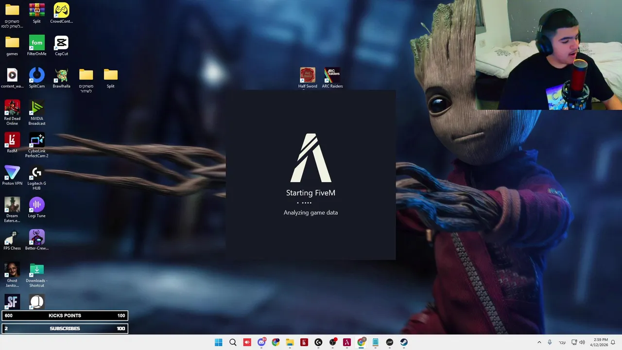Open network status tray icon
The height and width of the screenshot is (350, 622).
pos(574,342)
